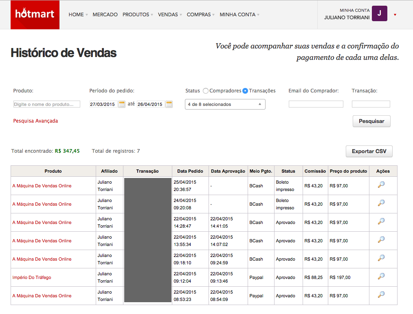Focus the product name search field
Screen dimensions: 413x314
pyautogui.click(x=46, y=104)
